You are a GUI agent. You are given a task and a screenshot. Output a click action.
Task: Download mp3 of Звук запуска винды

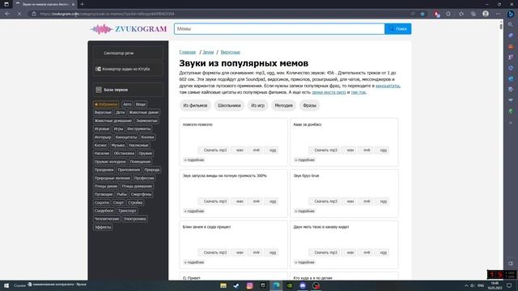[x=214, y=201]
